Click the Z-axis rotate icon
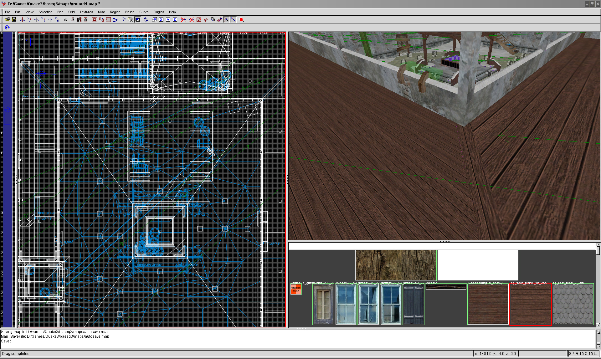This screenshot has height=359, width=601. click(x=57, y=19)
